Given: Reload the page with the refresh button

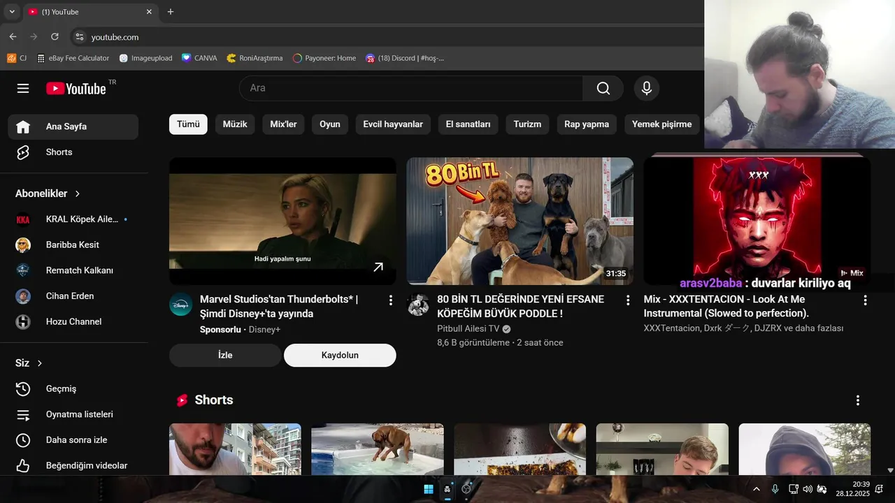Looking at the screenshot, I should coord(55,37).
